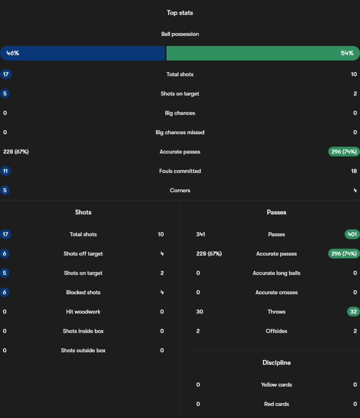Click the Accurate long balls label
This screenshot has width=360, height=418.
[x=276, y=273]
